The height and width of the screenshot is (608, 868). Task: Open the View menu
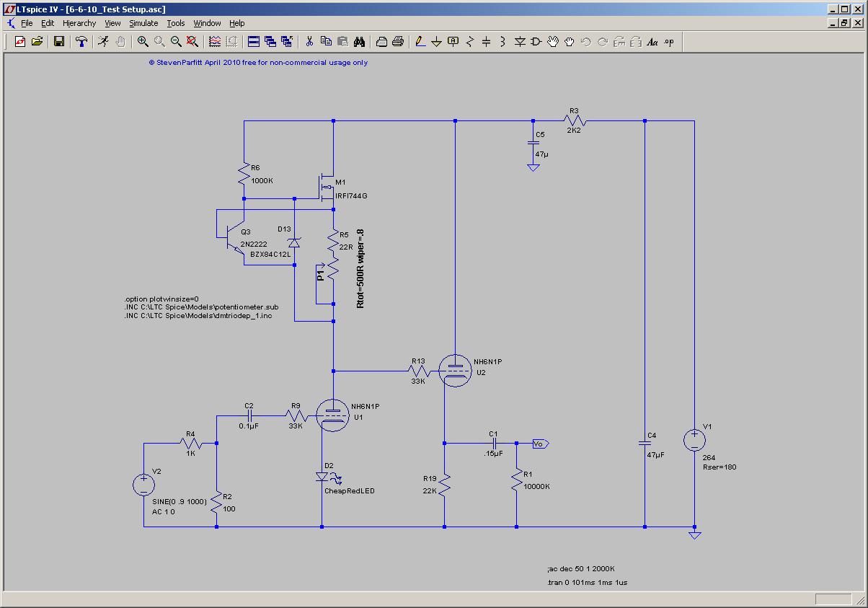[x=112, y=23]
